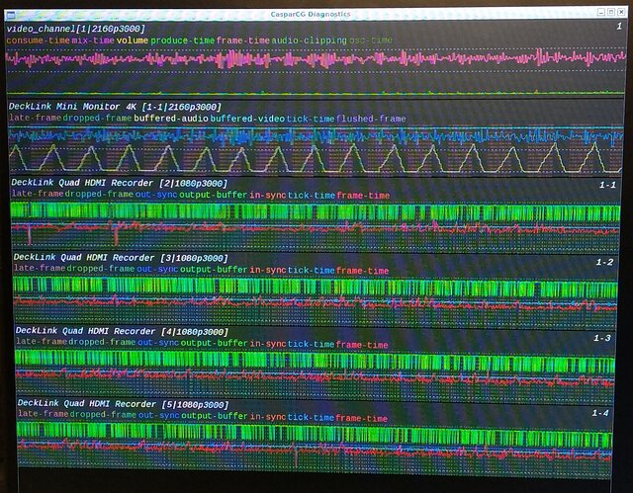Select the DeckLink Quad HDMI Recorder [5|1080p3000] header
The width and height of the screenshot is (633, 493).
point(123,404)
